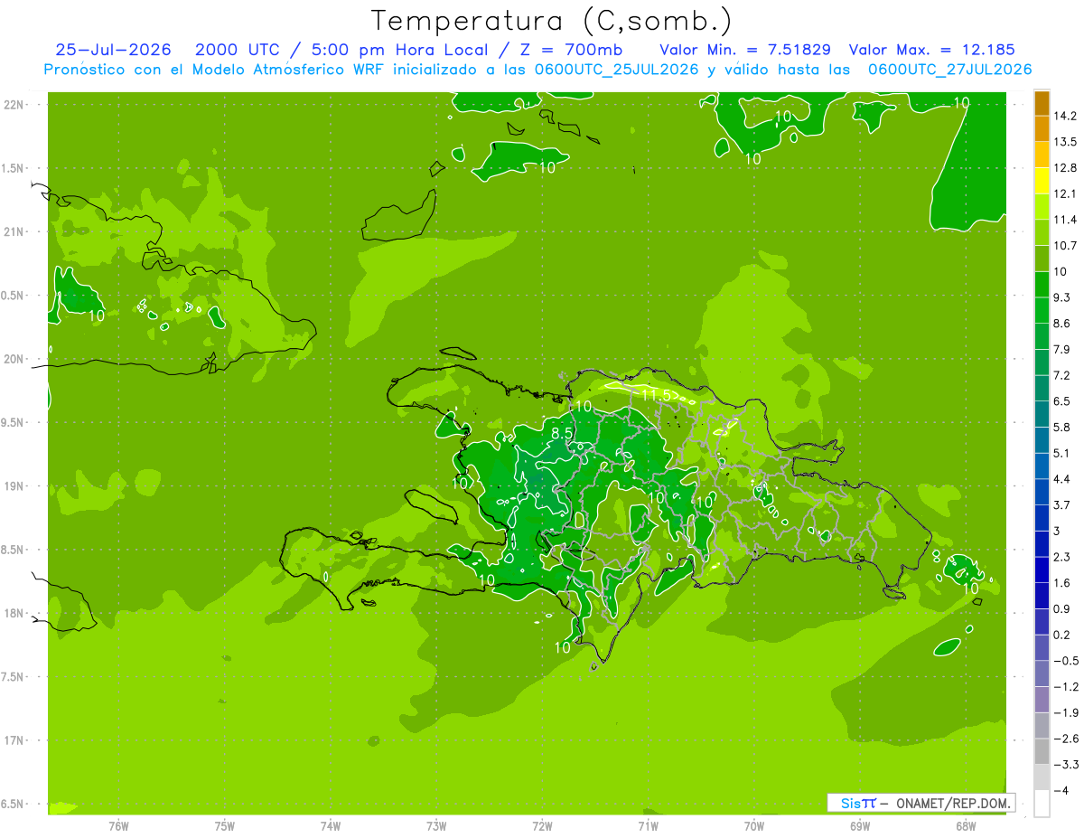Click the "0.9" colorbar label

1061,608
